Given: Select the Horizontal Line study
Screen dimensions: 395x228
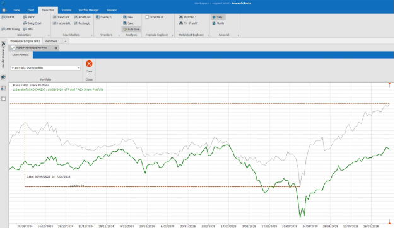Looking at the screenshot, I should 62,23.
